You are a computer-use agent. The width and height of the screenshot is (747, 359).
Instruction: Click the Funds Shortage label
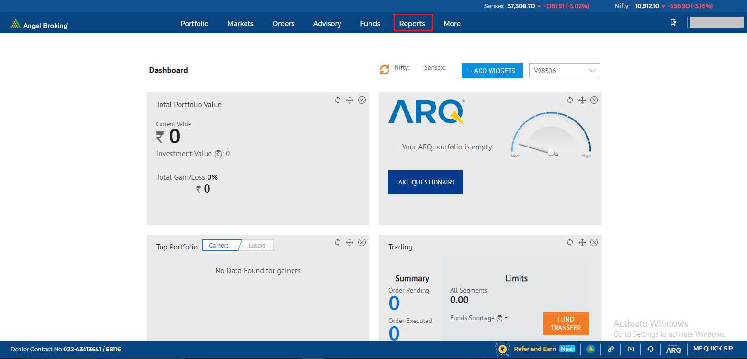[476, 318]
